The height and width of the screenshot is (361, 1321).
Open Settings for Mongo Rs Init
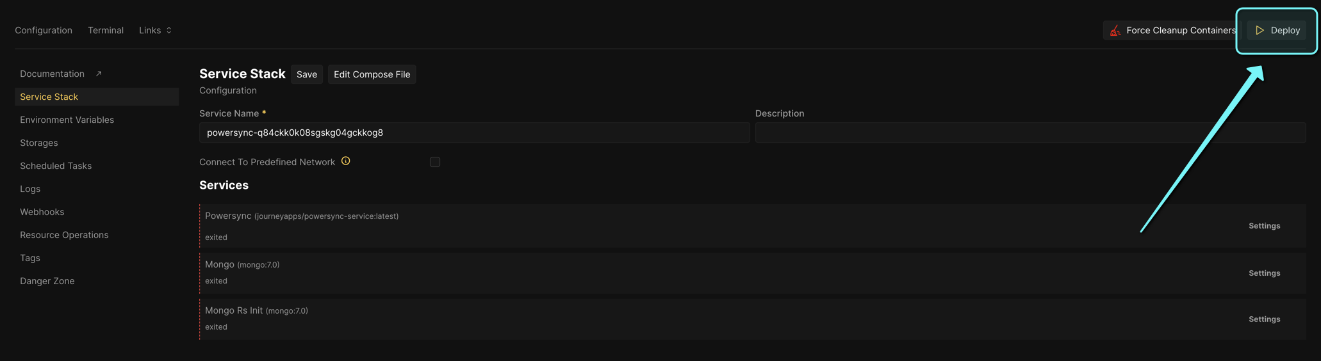click(x=1264, y=319)
